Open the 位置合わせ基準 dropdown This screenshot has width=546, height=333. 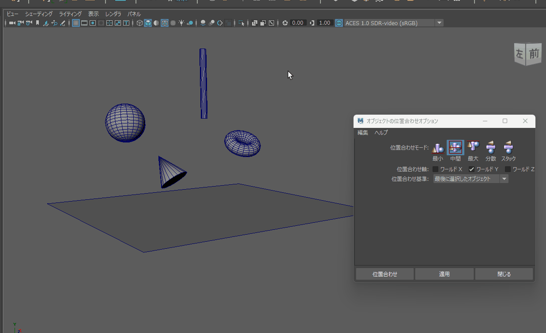click(x=471, y=179)
